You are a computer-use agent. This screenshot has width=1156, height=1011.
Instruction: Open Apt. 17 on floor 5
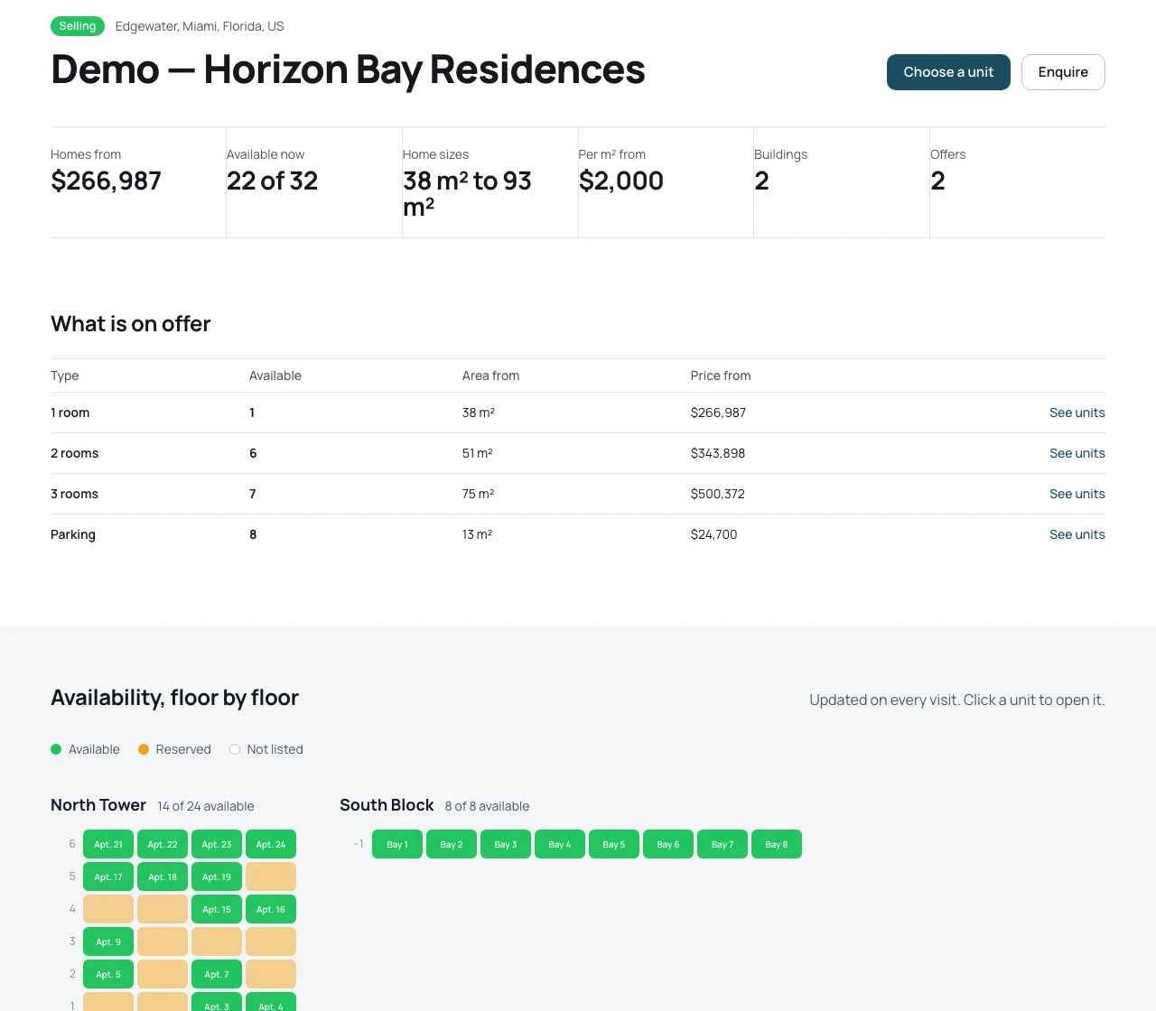(x=108, y=877)
